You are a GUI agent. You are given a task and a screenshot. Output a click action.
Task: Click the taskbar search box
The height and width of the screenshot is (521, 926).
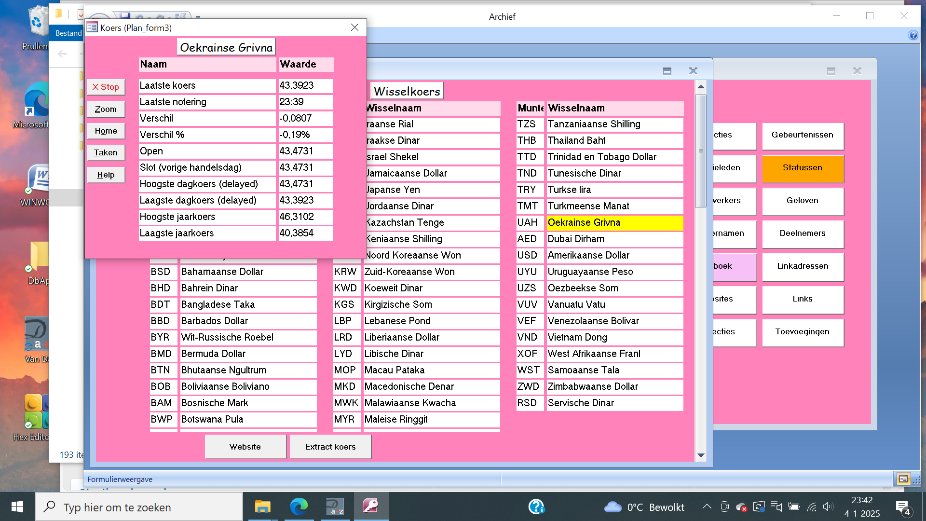point(139,507)
